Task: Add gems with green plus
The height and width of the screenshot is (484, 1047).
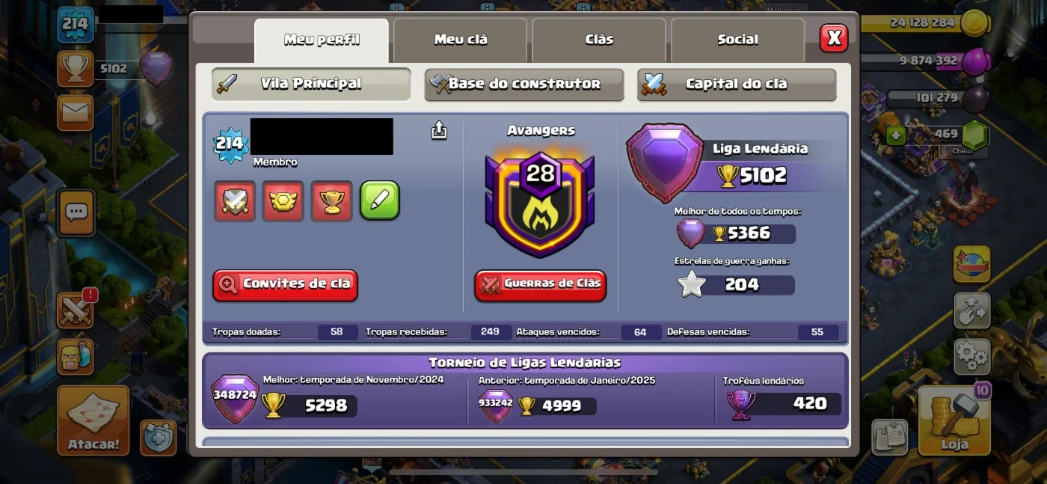Action: tap(896, 135)
